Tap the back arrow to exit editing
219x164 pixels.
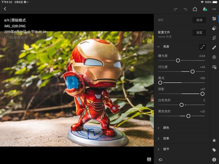pos(5,9)
